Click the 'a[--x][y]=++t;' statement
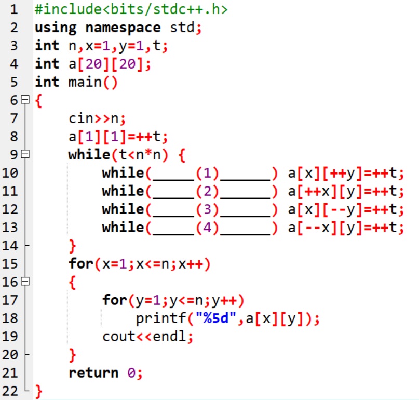 tap(346, 228)
